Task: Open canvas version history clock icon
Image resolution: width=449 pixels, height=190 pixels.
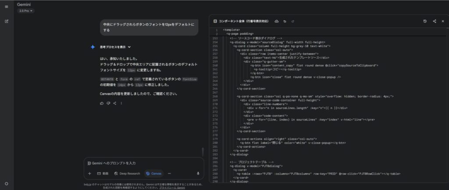Action: tap(425, 21)
